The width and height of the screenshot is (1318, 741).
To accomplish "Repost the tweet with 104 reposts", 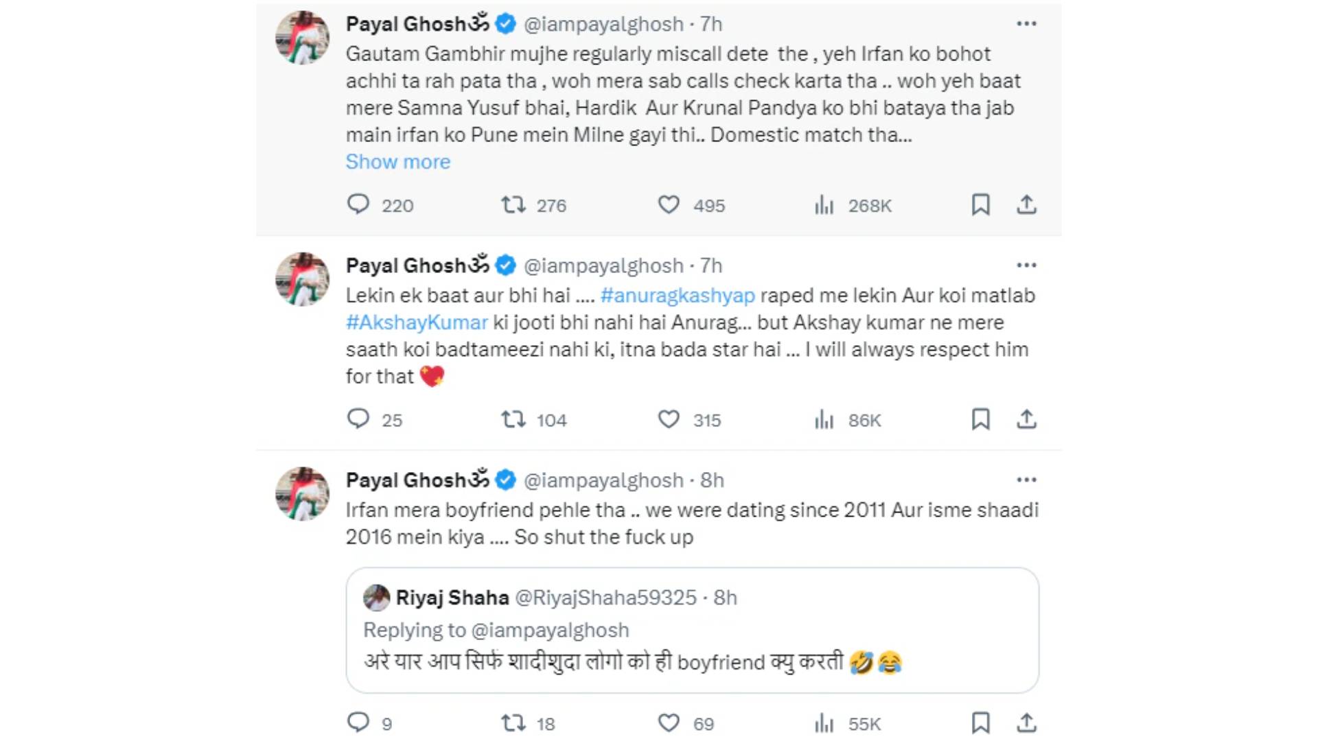I will tap(513, 419).
